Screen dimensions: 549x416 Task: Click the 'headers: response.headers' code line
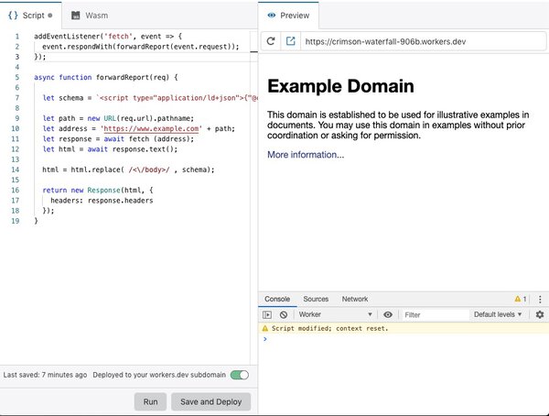click(x=102, y=201)
